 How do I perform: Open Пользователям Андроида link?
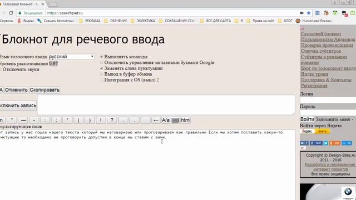(328, 39)
